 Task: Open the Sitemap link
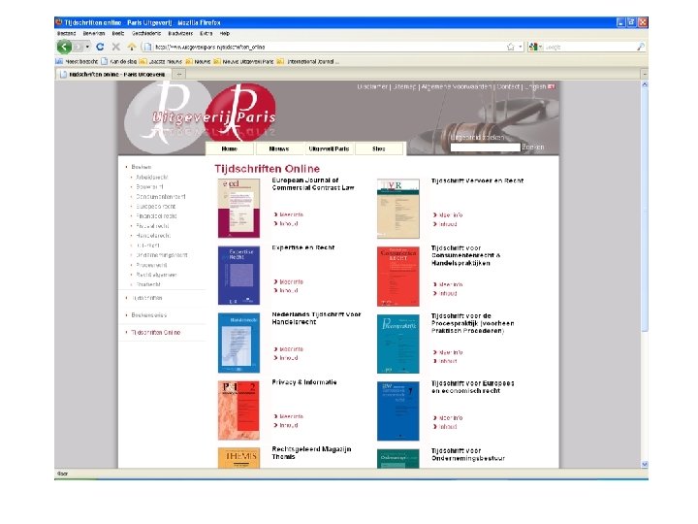[404, 87]
